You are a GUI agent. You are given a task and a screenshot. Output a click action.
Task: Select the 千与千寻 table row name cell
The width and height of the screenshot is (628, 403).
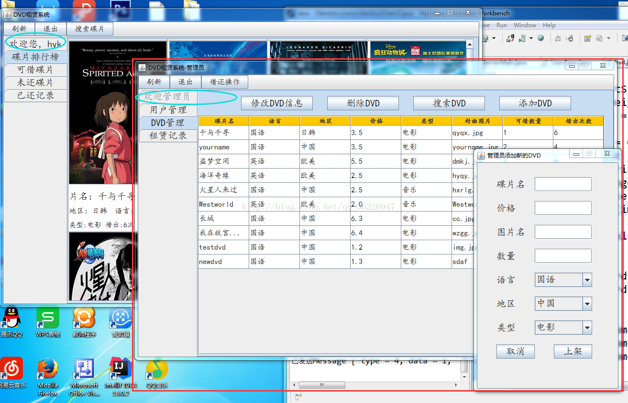click(x=224, y=133)
